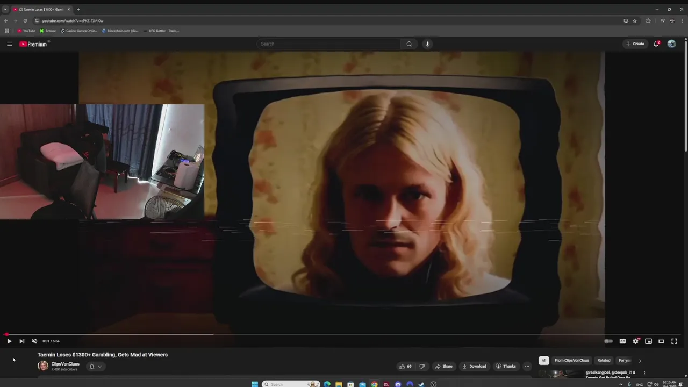Click the taskbar Search box
The height and width of the screenshot is (387, 688).
[x=291, y=384]
